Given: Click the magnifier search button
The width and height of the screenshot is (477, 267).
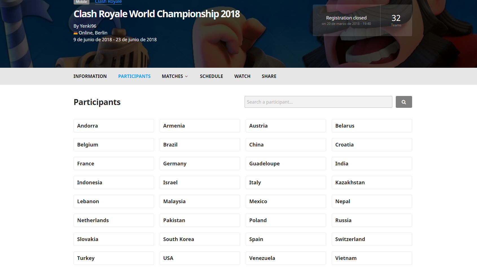Looking at the screenshot, I should [x=404, y=102].
